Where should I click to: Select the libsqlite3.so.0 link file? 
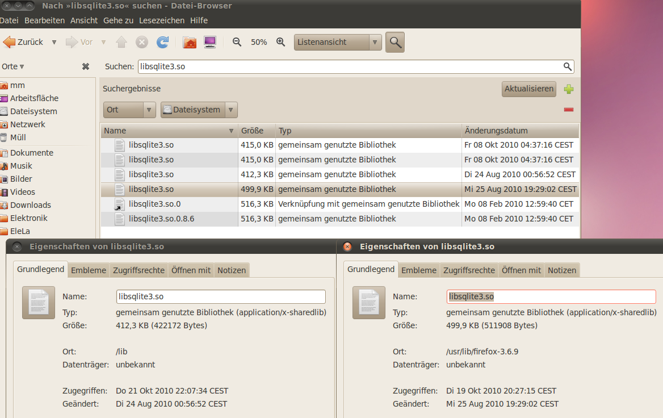point(340,204)
